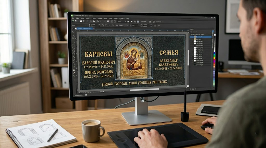Open the Help menu at menu bar end

pyautogui.click(x=128, y=19)
